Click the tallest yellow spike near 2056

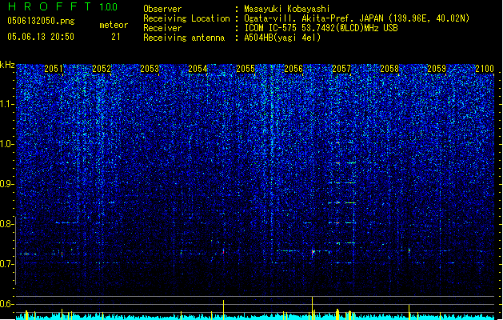(312, 308)
